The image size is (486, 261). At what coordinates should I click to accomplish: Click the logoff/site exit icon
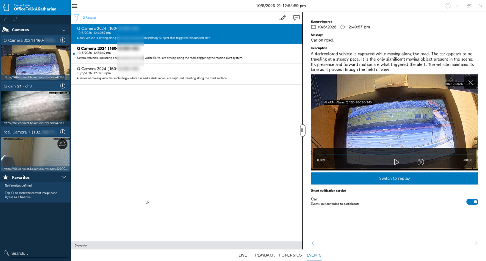pos(6,7)
